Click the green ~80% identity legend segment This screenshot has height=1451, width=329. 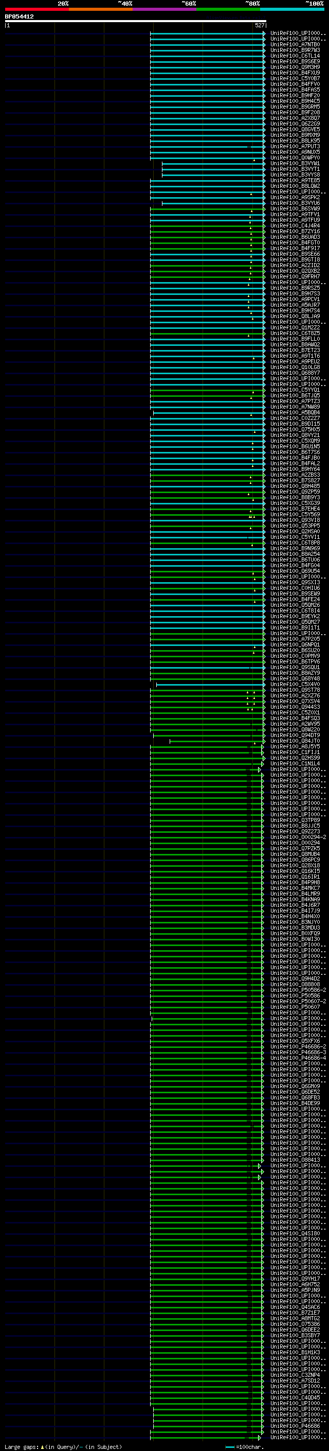click(x=228, y=9)
